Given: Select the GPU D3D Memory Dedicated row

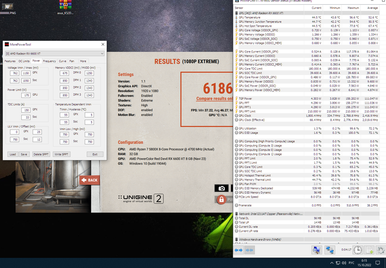Looking at the screenshot, I should click(x=307, y=189).
